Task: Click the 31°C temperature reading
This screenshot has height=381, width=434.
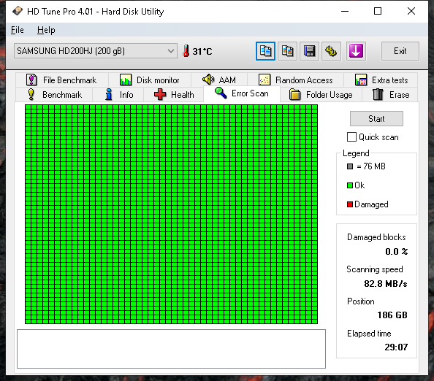Action: tap(202, 51)
